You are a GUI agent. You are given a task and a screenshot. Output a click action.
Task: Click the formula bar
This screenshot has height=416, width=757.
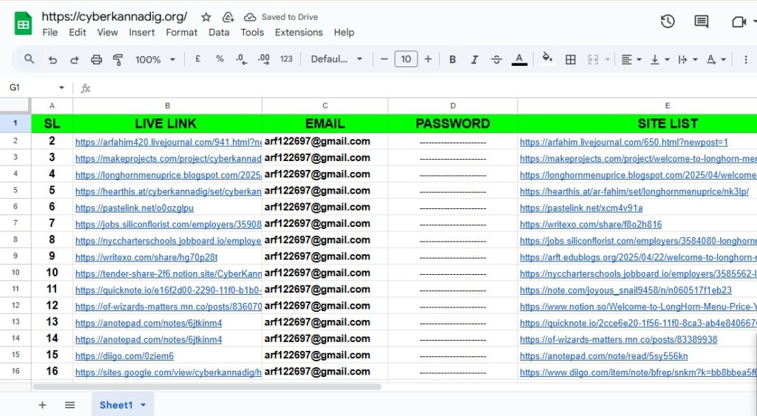pos(425,88)
